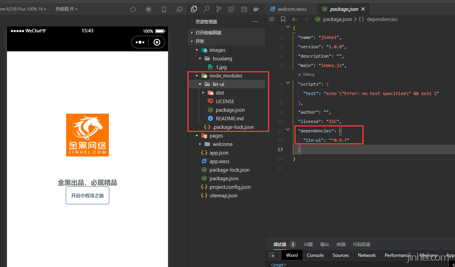455x267 pixels.
Task: Click the editor layout panel icon
Action: coord(244,9)
